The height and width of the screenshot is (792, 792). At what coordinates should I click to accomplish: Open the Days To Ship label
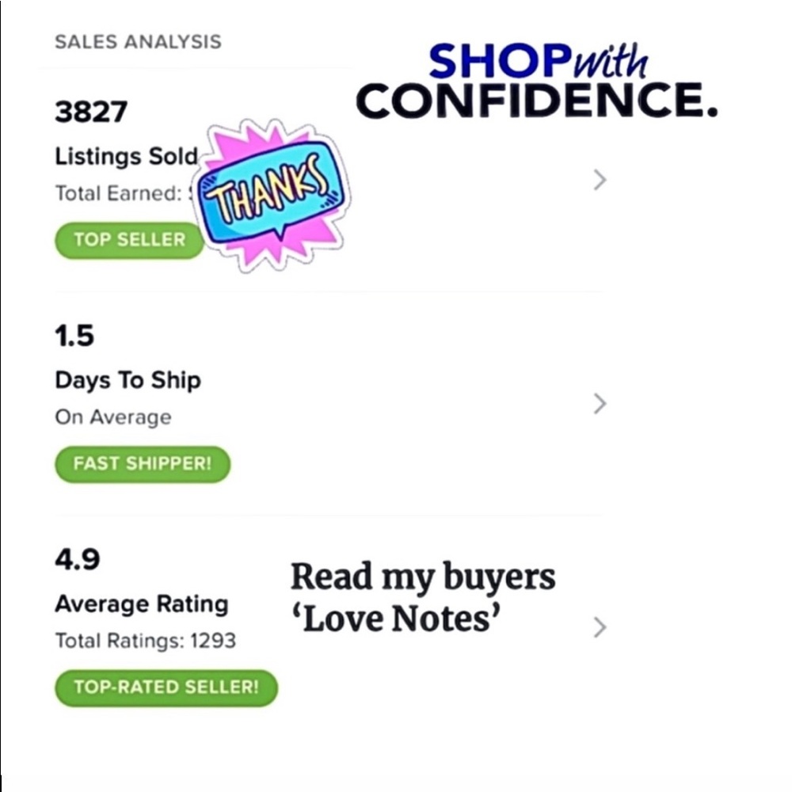(128, 380)
